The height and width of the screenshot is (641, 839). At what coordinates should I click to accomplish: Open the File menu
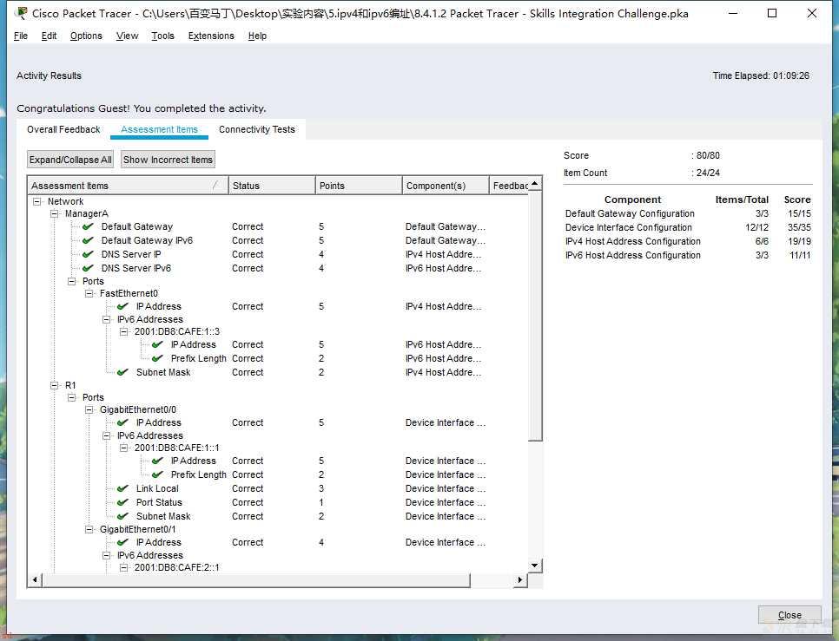(21, 36)
